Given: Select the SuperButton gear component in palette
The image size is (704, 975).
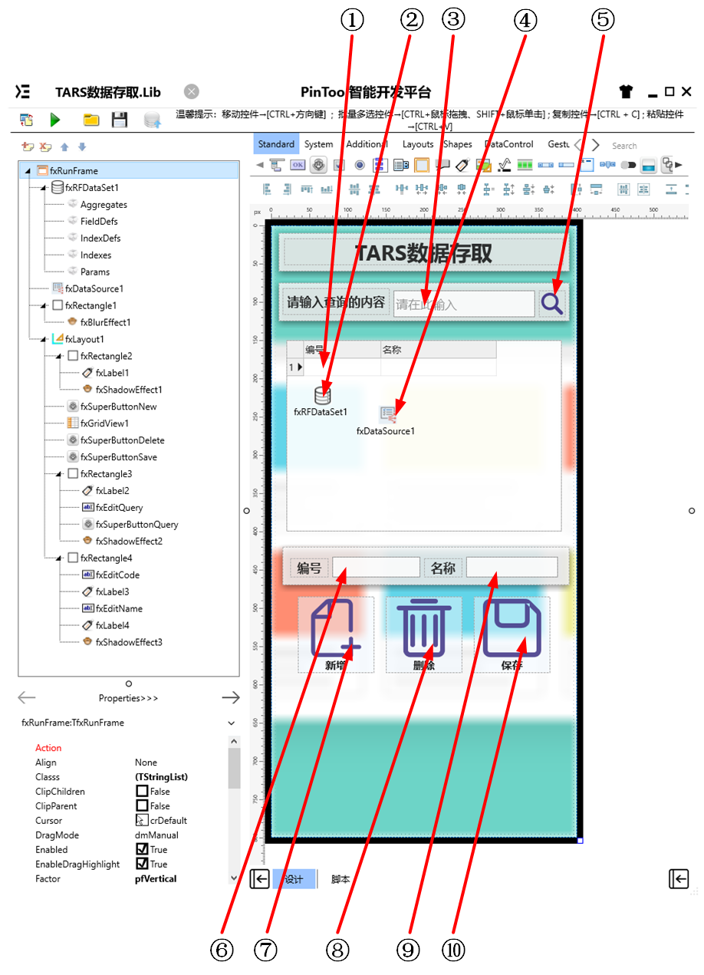Looking at the screenshot, I should (x=318, y=165).
